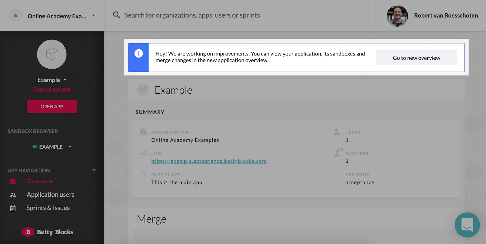Click the SUMMARY section heading
Viewport: 486px width, 244px height.
(150, 112)
